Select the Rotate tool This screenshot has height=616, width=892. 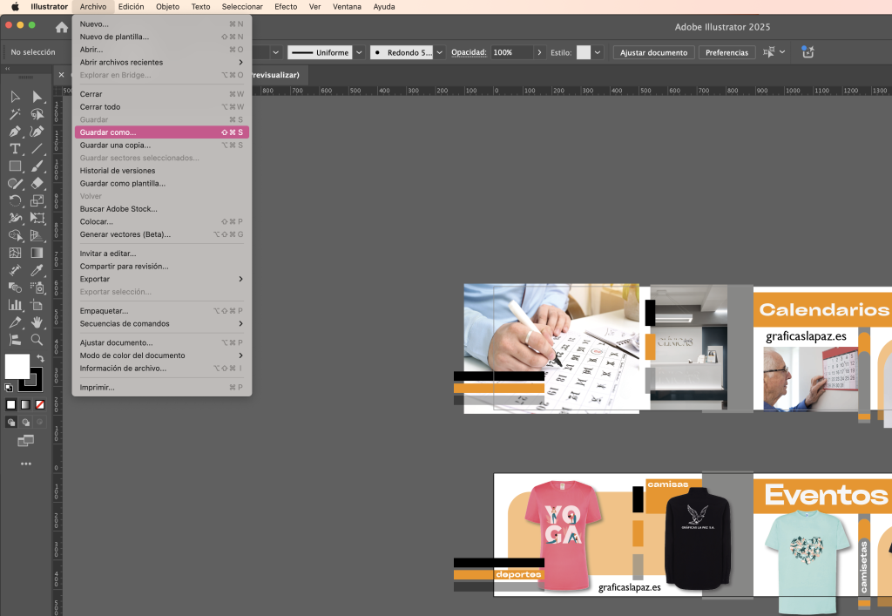coord(15,200)
